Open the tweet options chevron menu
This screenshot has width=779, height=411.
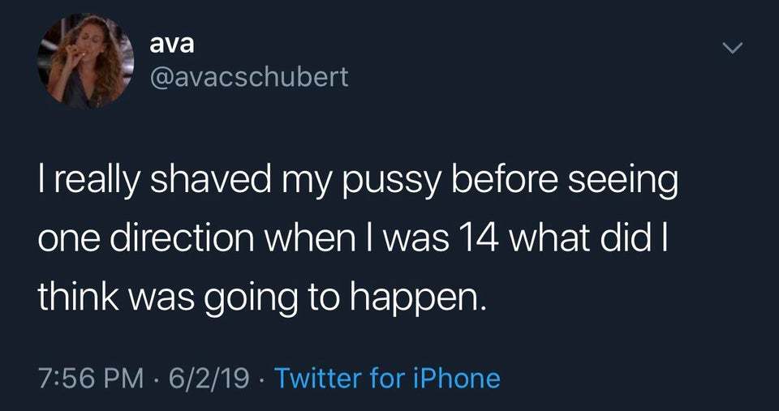tap(731, 52)
